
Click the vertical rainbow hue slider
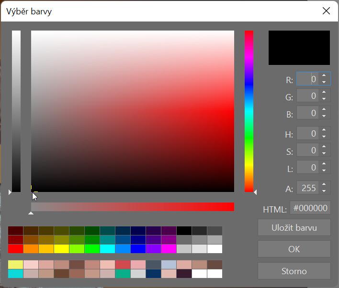coord(249,111)
